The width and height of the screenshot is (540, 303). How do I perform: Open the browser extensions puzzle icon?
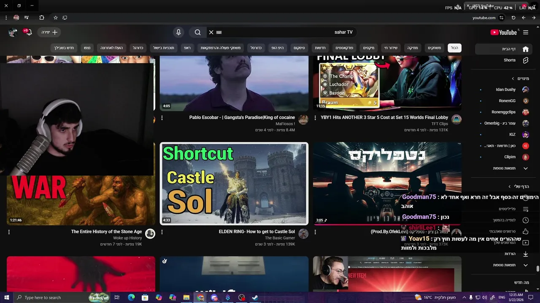coord(42,18)
